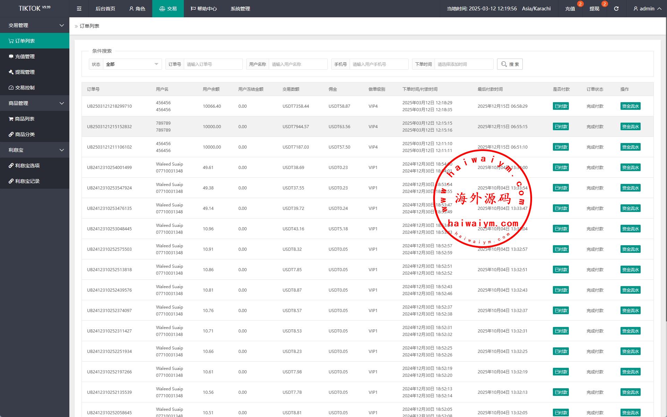667x417 pixels.
Task: Open the admin user menu
Action: click(x=647, y=9)
